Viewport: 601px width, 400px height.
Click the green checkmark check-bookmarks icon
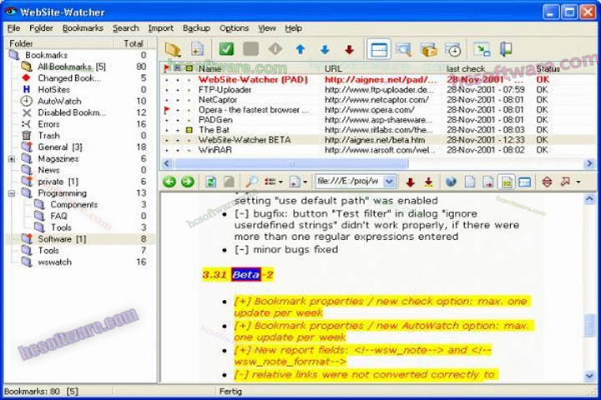point(226,49)
